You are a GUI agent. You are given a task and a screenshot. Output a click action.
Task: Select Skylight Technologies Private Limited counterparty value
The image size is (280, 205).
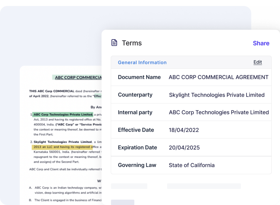(217, 95)
